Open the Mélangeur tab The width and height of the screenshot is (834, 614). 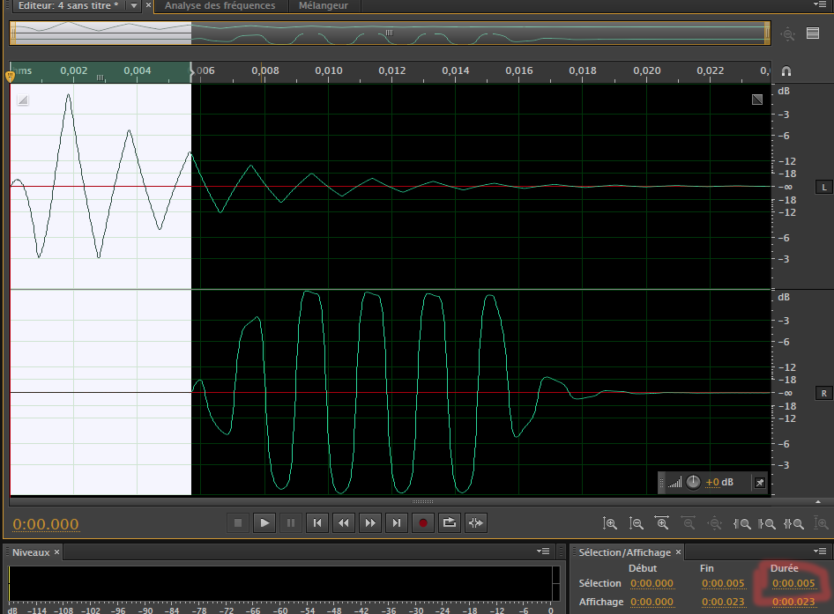click(x=324, y=6)
